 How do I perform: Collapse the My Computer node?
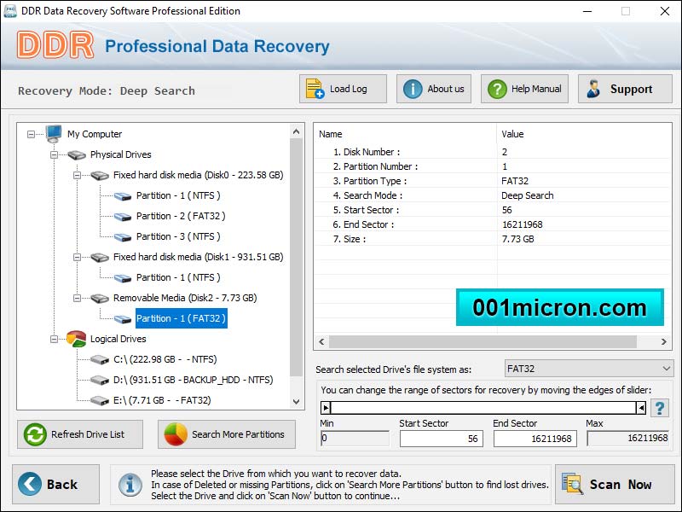point(32,134)
